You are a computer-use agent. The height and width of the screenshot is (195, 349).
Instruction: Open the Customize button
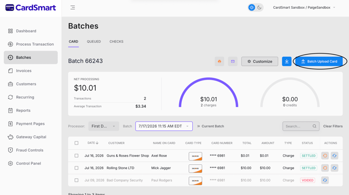259,61
